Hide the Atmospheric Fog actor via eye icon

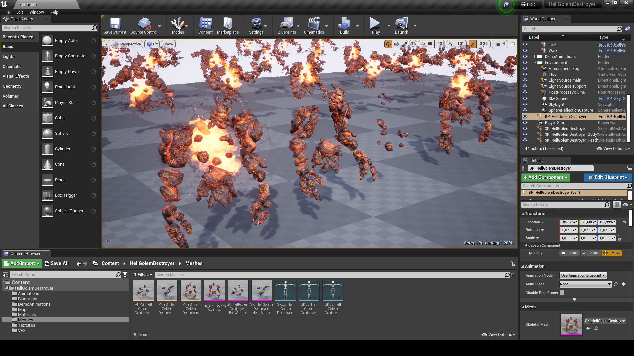coord(525,69)
